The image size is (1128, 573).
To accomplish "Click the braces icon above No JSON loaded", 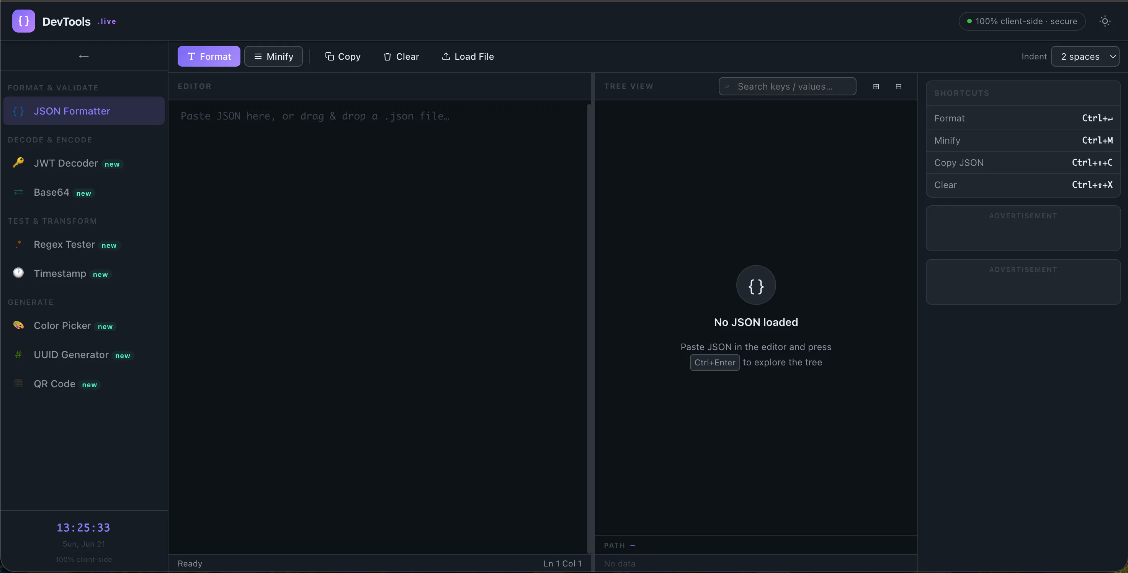I will pos(756,285).
